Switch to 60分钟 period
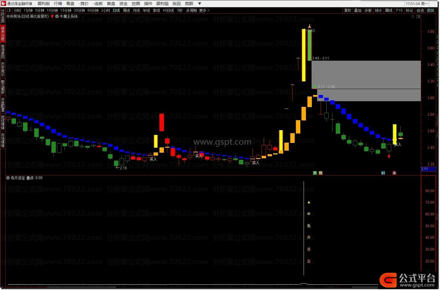Viewport: 440px width, 290px height. click(93, 10)
